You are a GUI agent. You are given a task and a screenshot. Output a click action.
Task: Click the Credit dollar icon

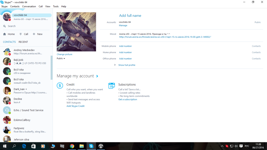(60, 85)
